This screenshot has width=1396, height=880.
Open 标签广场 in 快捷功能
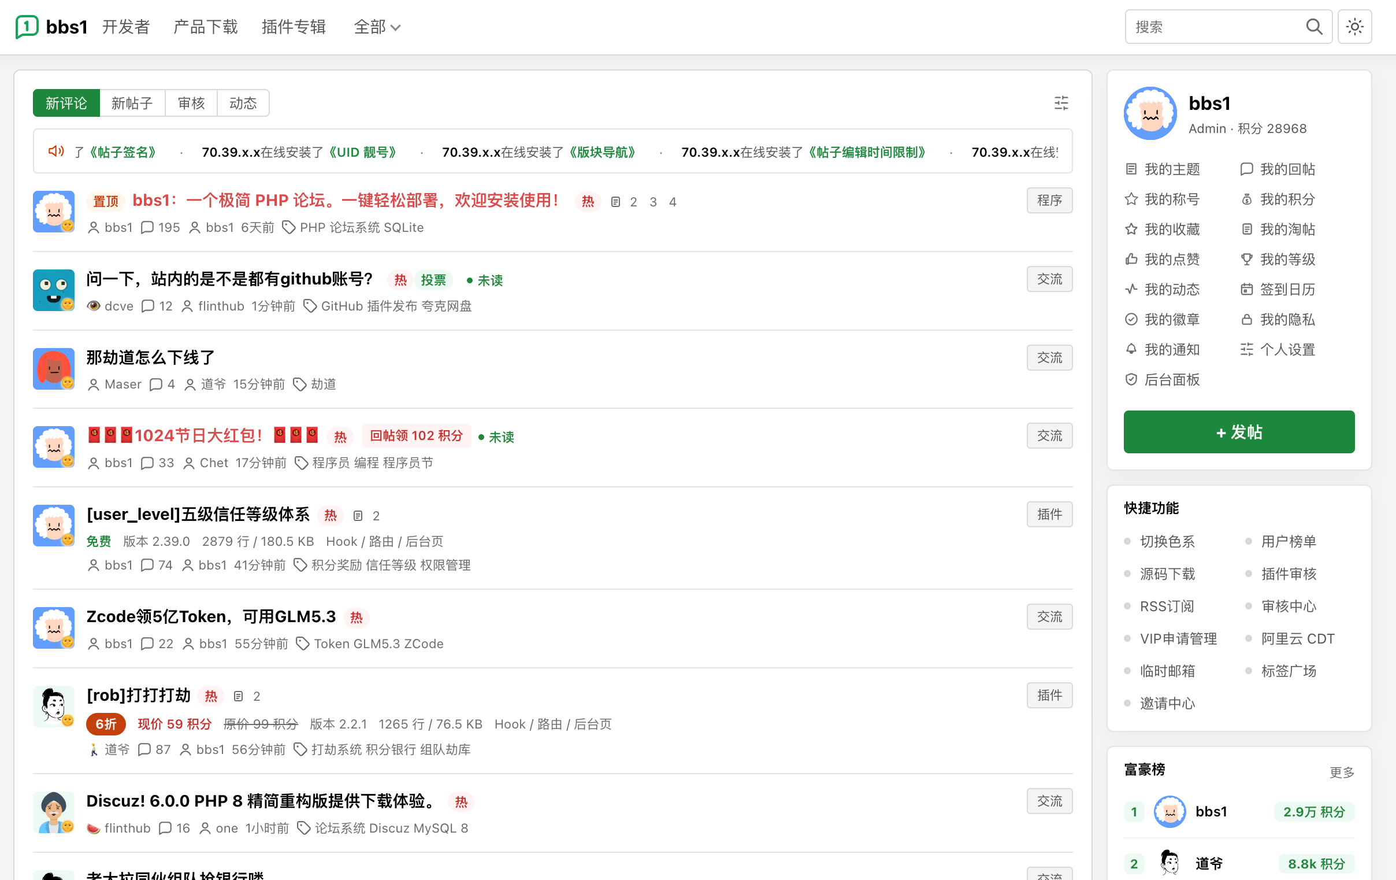point(1289,671)
